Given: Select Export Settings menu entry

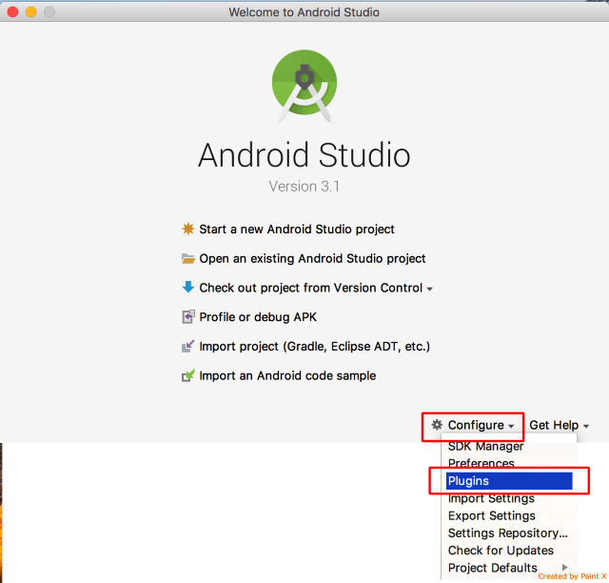Looking at the screenshot, I should (x=491, y=515).
